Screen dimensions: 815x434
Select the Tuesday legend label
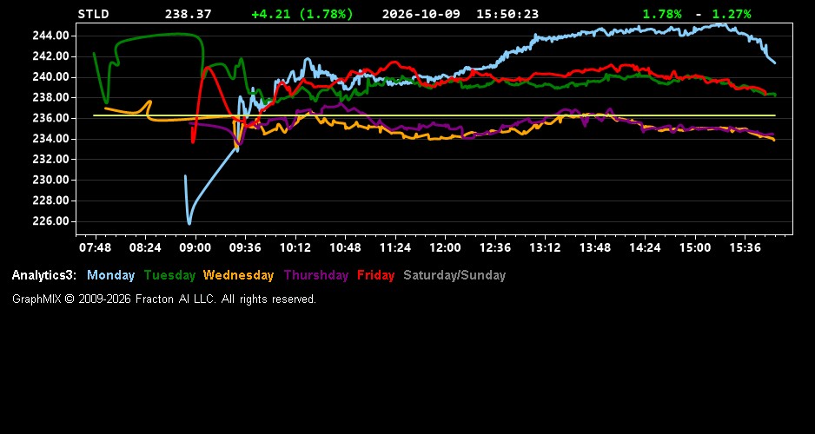169,276
